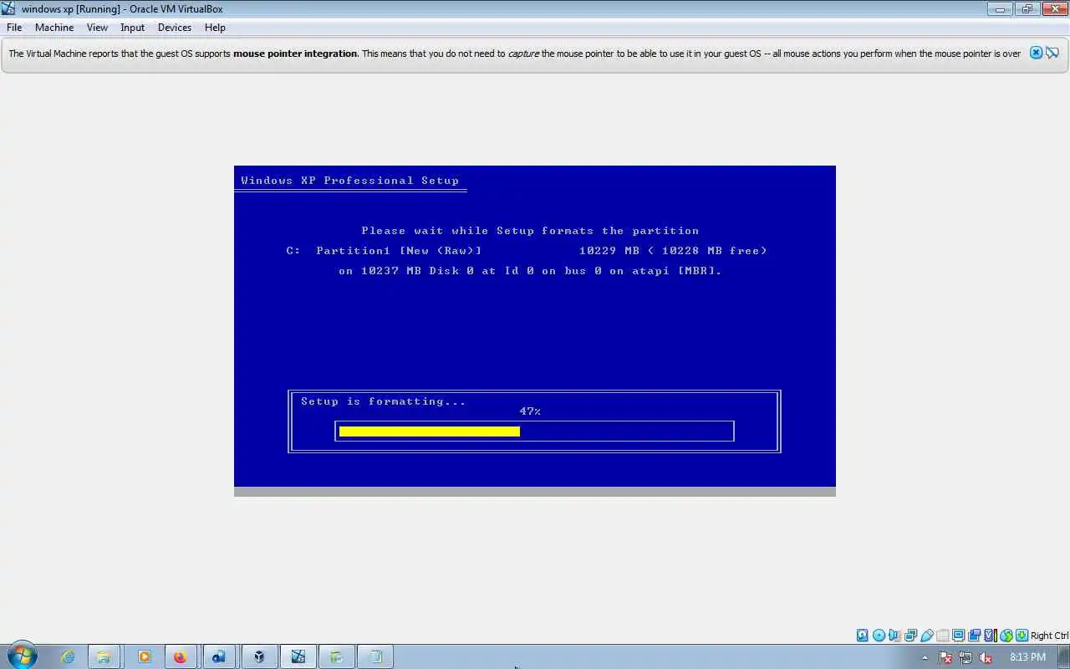Open the Windows Start menu
The image size is (1070, 669).
22,656
